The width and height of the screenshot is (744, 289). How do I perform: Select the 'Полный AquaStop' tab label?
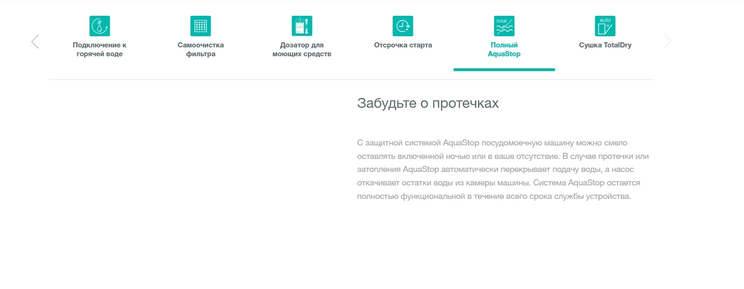click(504, 49)
